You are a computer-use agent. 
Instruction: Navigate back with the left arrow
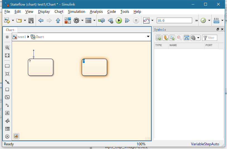point(41,20)
